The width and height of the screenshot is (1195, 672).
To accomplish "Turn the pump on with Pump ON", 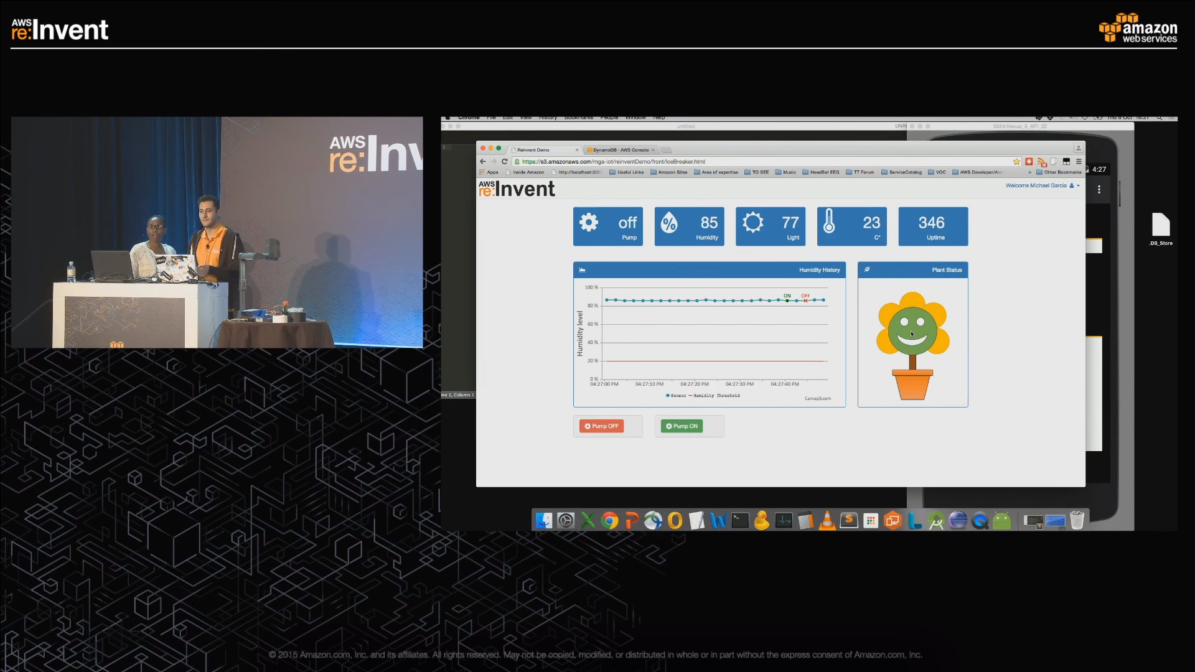I will pyautogui.click(x=682, y=426).
